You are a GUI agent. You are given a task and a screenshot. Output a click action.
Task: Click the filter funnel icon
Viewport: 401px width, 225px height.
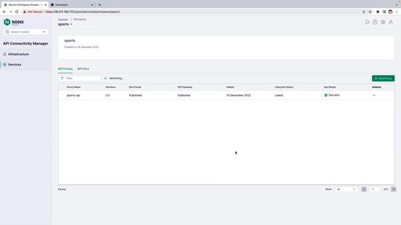click(x=62, y=78)
